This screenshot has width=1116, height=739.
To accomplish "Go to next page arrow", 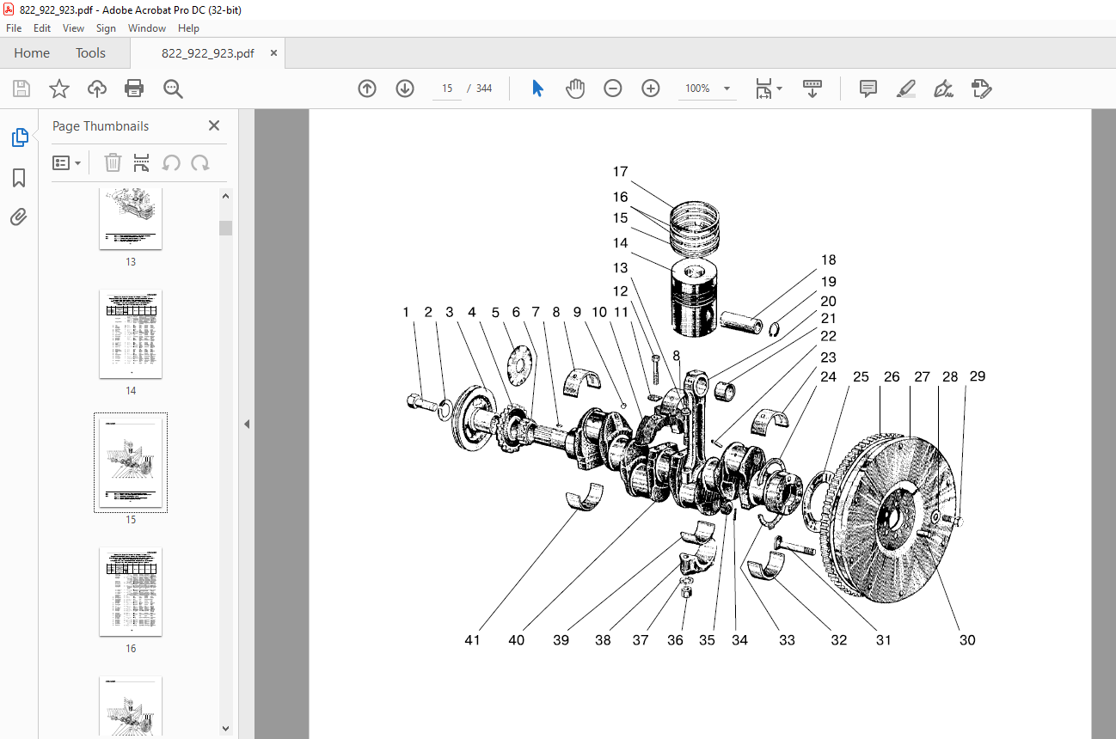I will coord(405,89).
